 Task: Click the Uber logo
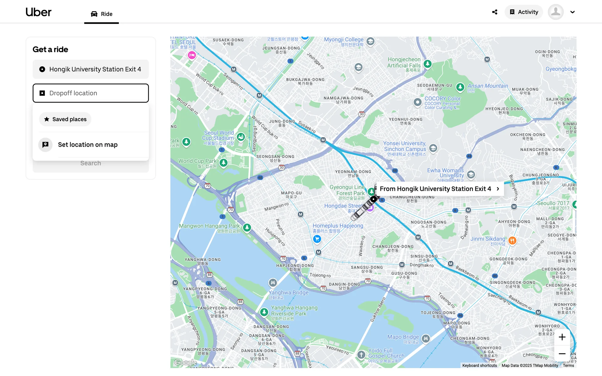(x=38, y=12)
